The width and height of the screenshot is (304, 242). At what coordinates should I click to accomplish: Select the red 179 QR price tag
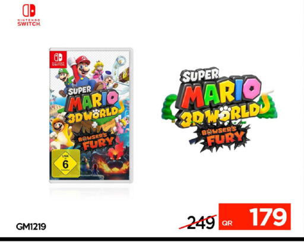255,216
